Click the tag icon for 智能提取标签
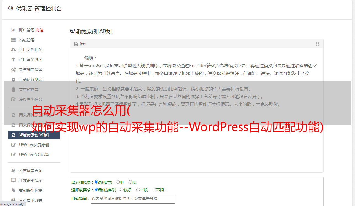The image size is (355, 206). [13, 190]
